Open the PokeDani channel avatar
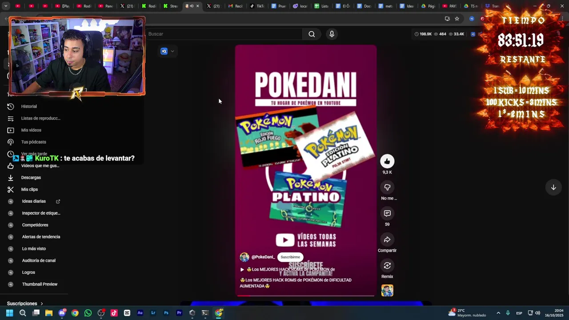 (x=244, y=257)
